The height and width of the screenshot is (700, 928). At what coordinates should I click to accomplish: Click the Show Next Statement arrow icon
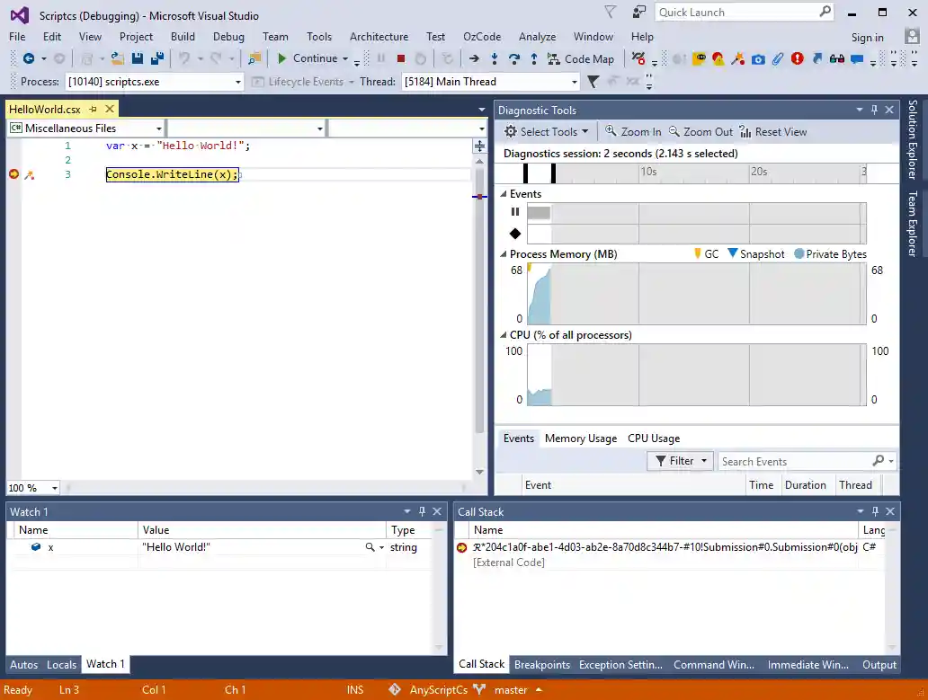(474, 58)
